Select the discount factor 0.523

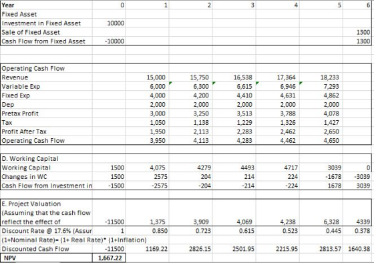click(291, 231)
